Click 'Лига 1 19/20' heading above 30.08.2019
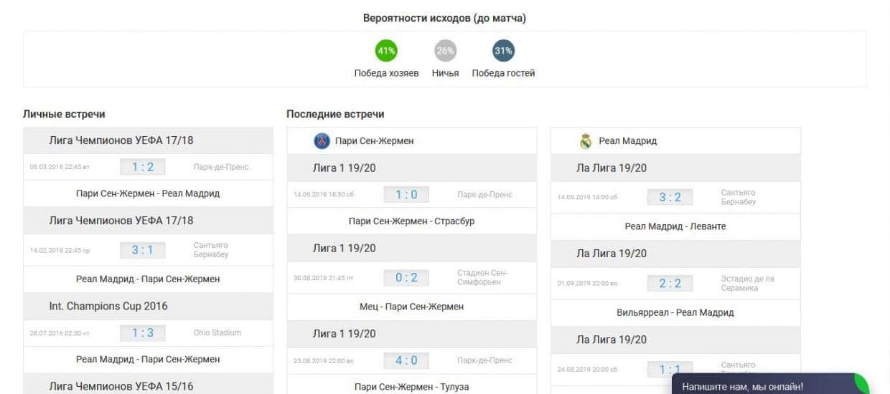The image size is (890, 394). point(345,248)
